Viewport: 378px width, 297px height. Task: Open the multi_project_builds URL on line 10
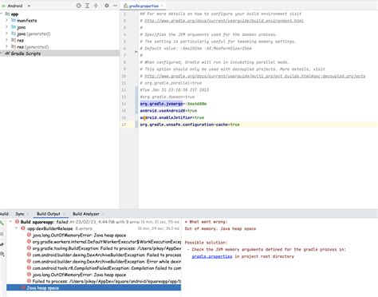[x=254, y=76]
